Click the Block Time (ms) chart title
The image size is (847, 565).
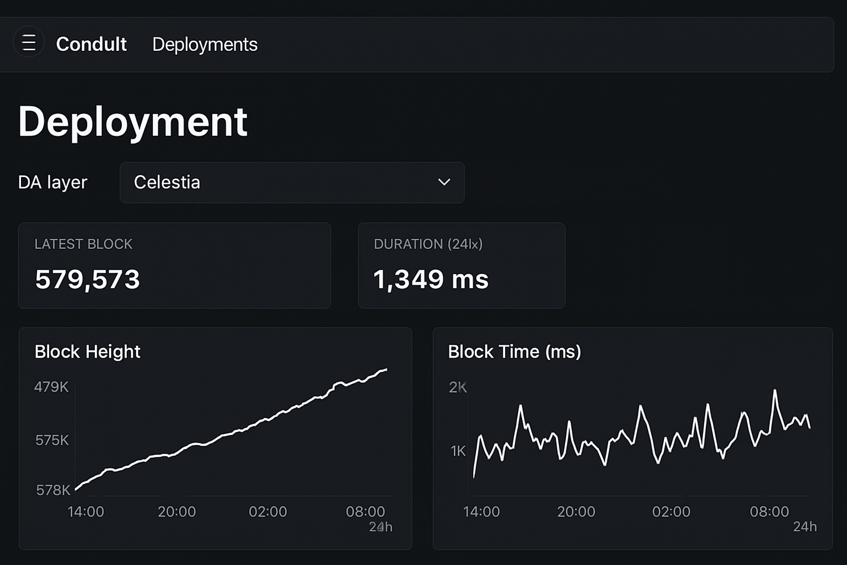click(x=514, y=351)
